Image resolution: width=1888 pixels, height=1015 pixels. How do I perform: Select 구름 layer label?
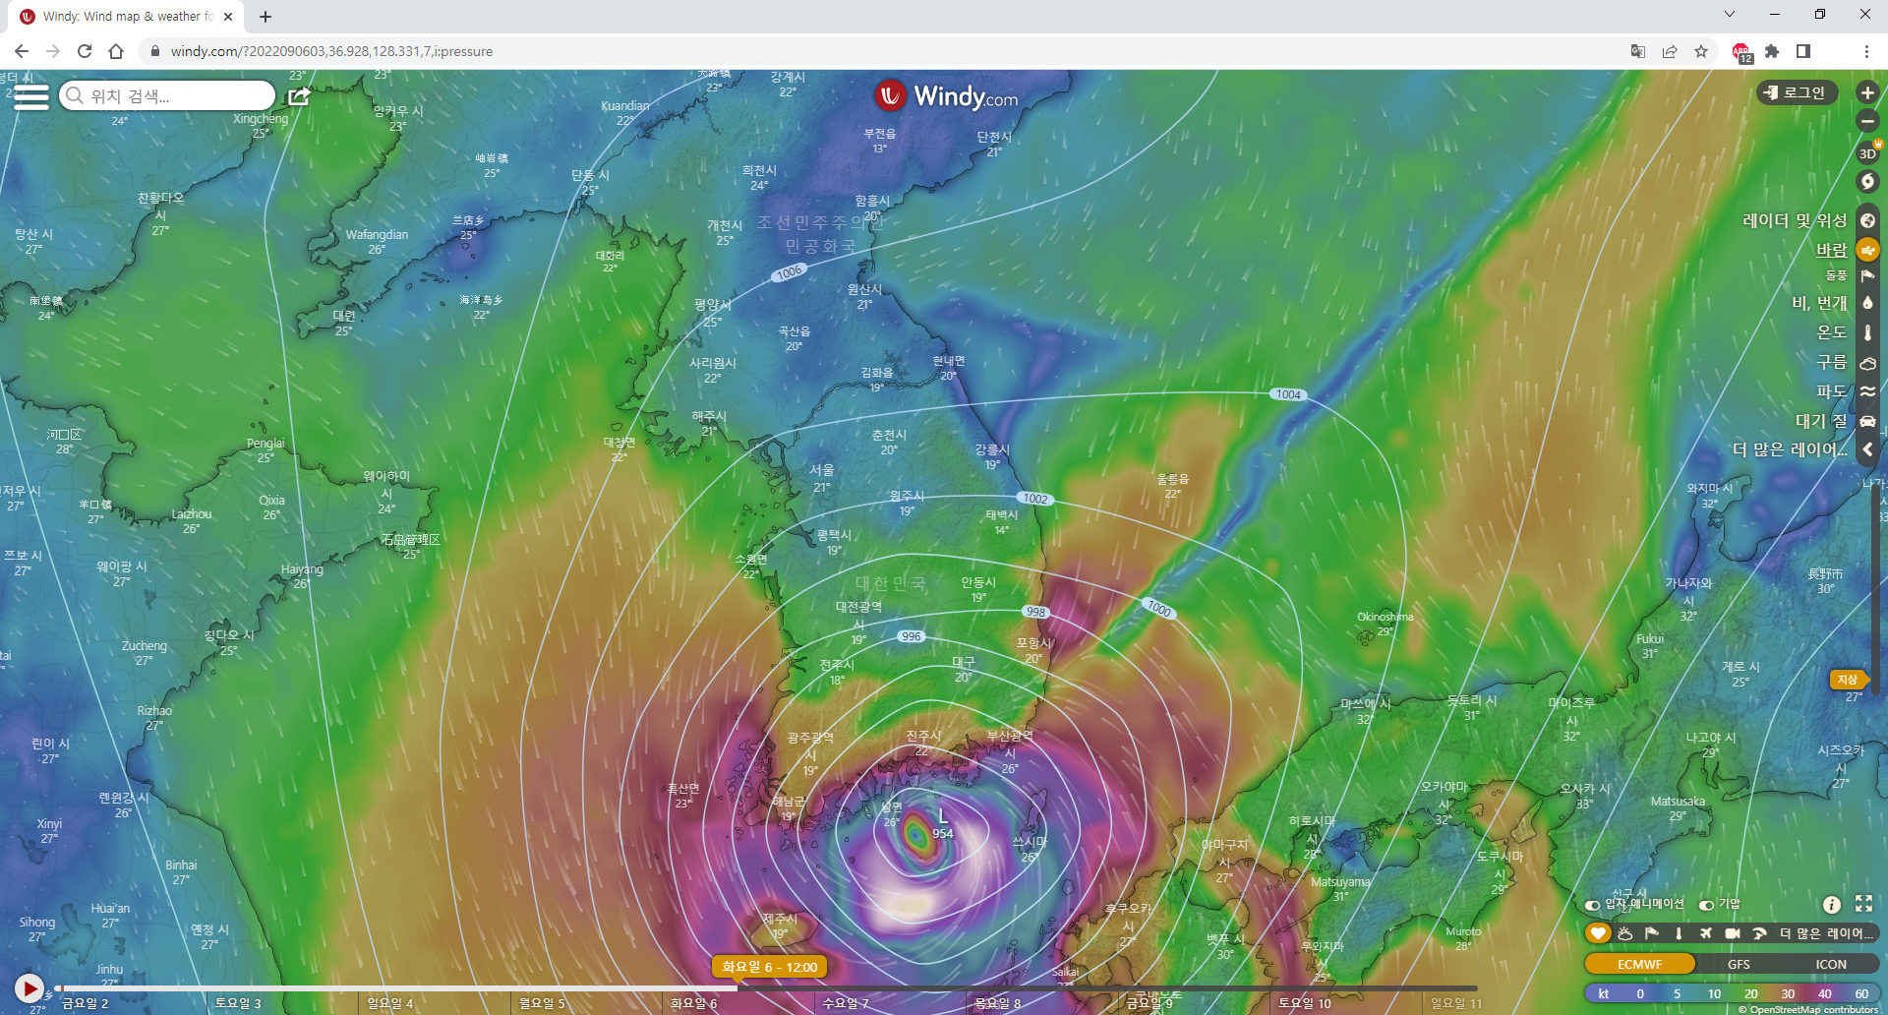click(1832, 362)
